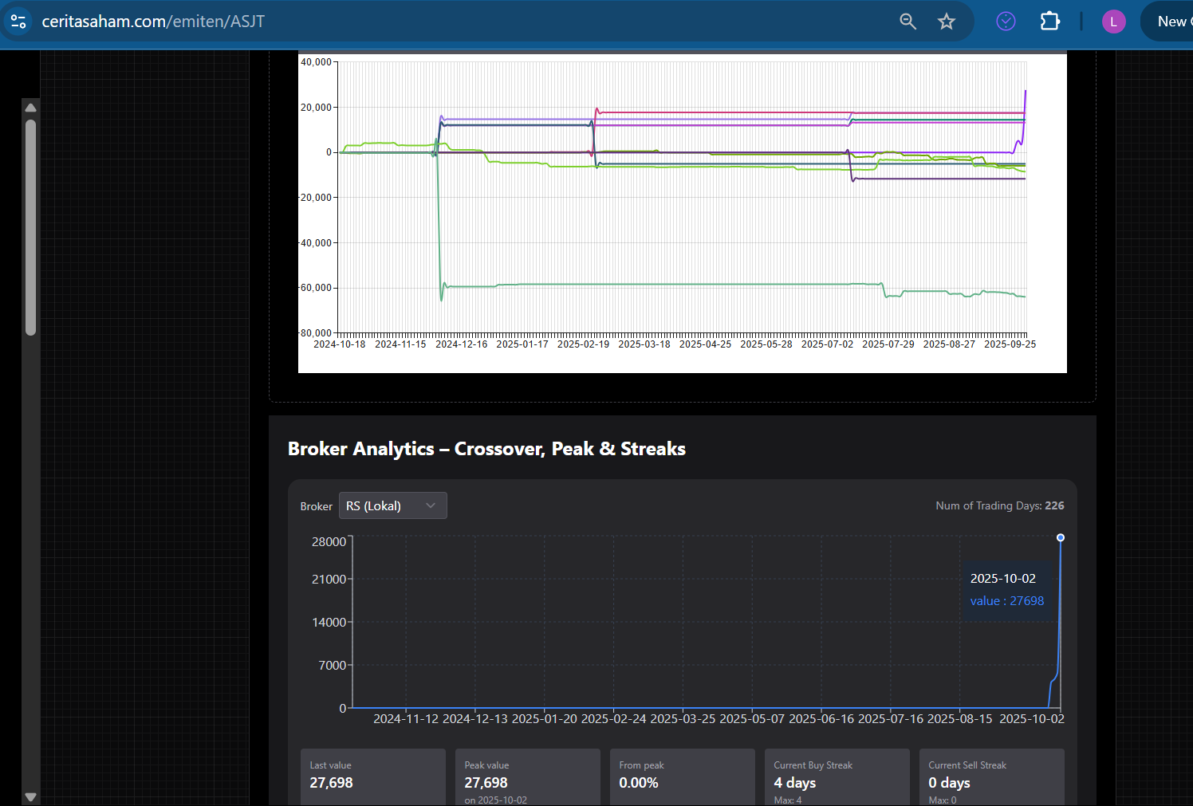Click the New button at toolbar's right edge
Viewport: 1193px width, 806px height.
click(x=1172, y=22)
